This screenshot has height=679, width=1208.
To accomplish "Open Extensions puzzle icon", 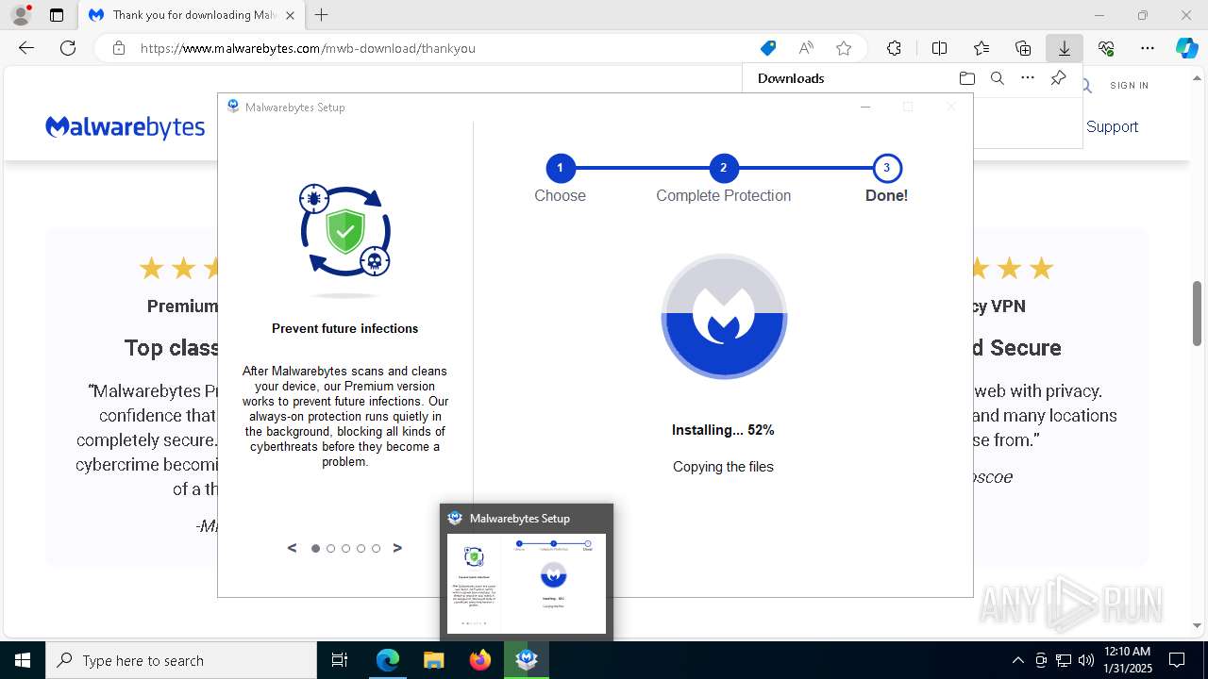I will 894,48.
